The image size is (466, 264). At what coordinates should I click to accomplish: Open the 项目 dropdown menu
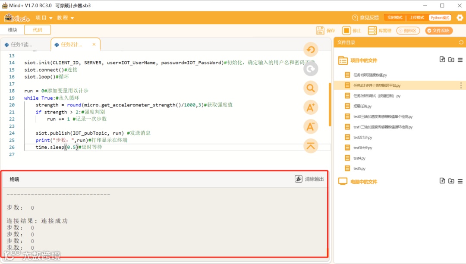tap(44, 18)
